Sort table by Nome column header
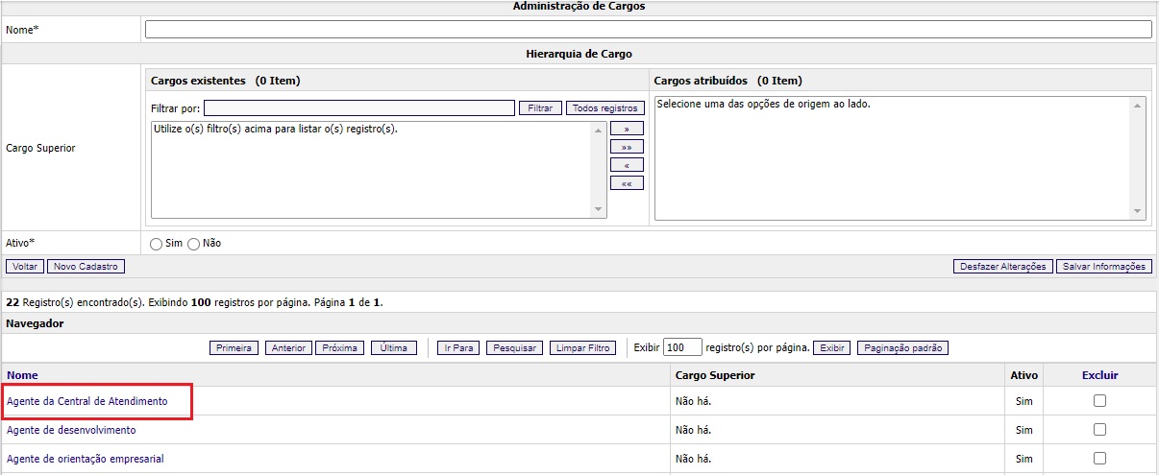Viewport: 1159px width, 475px height. pyautogui.click(x=22, y=375)
